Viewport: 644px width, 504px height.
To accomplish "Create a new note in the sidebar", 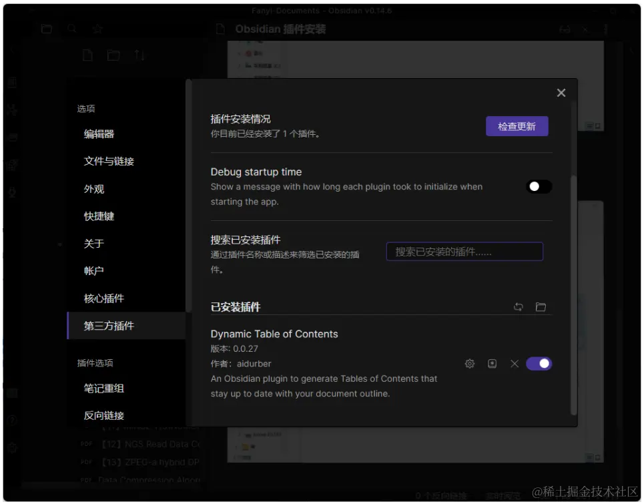I will pyautogui.click(x=87, y=55).
